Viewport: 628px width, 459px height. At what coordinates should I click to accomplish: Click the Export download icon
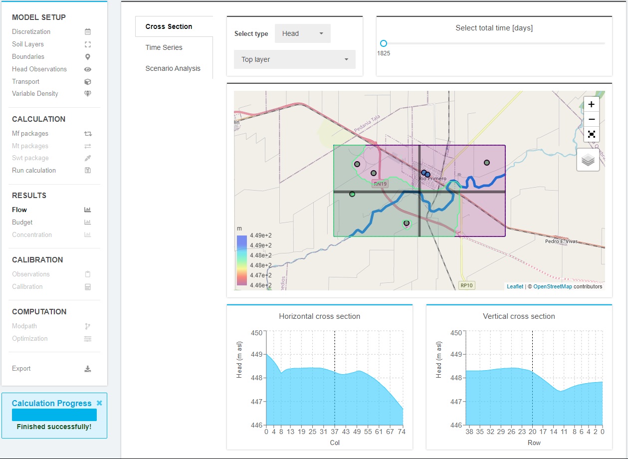88,369
